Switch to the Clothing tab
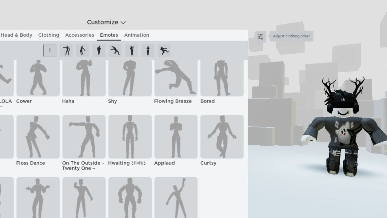The image size is (387, 218). coord(49,35)
